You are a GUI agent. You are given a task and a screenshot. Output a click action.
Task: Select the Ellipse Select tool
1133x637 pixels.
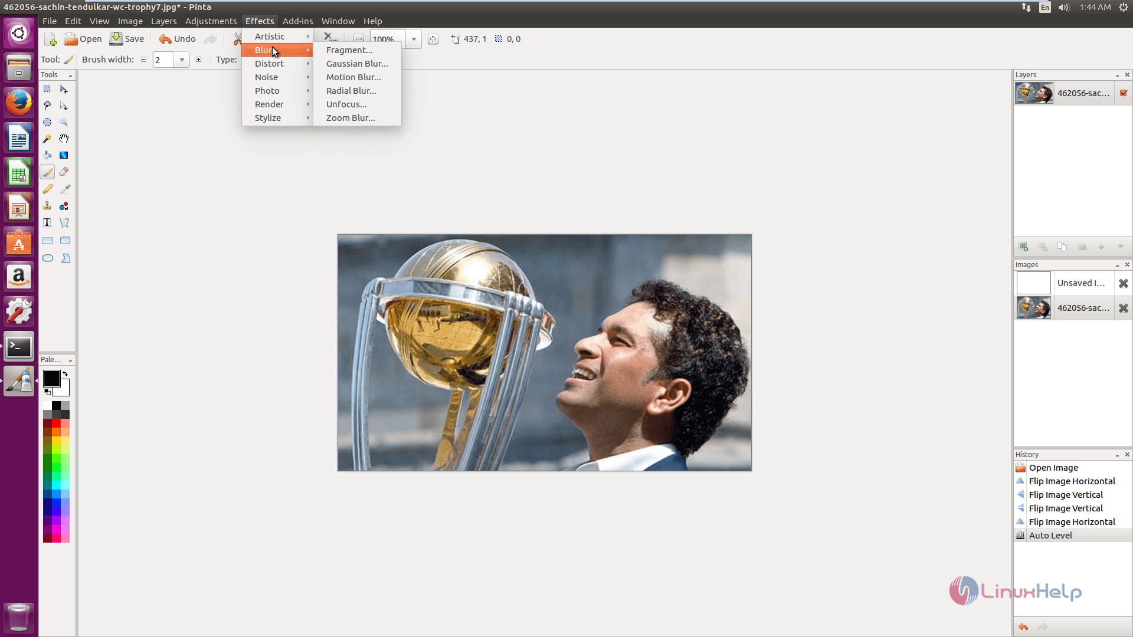(47, 122)
